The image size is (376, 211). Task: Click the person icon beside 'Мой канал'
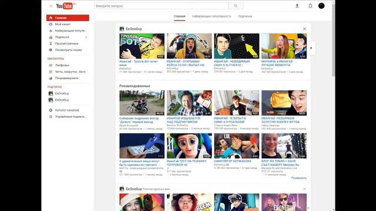[51, 24]
